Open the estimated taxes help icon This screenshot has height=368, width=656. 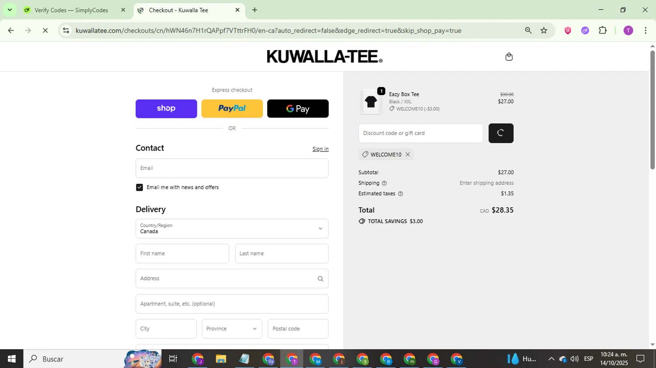(x=401, y=194)
